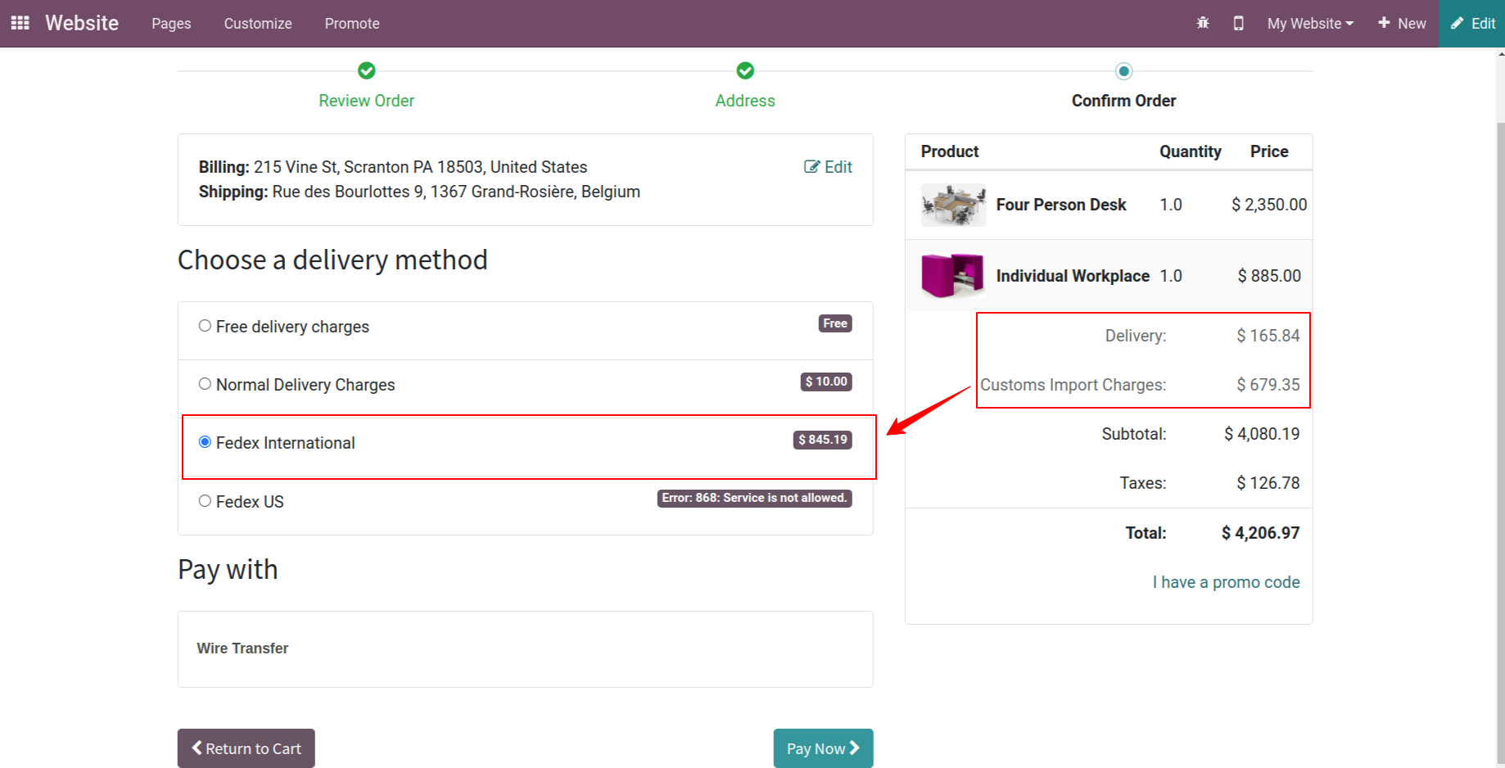Click the edit icon beside billing address
The width and height of the screenshot is (1505, 768).
point(812,167)
